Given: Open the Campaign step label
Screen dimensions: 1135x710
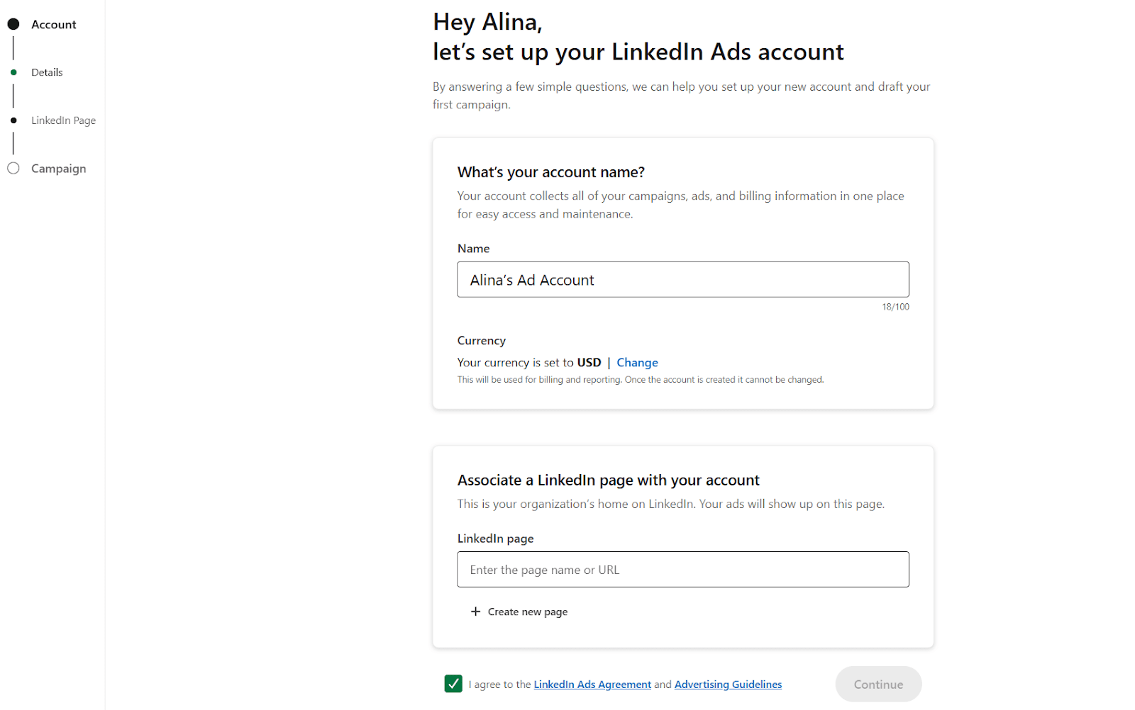Looking at the screenshot, I should pyautogui.click(x=58, y=169).
